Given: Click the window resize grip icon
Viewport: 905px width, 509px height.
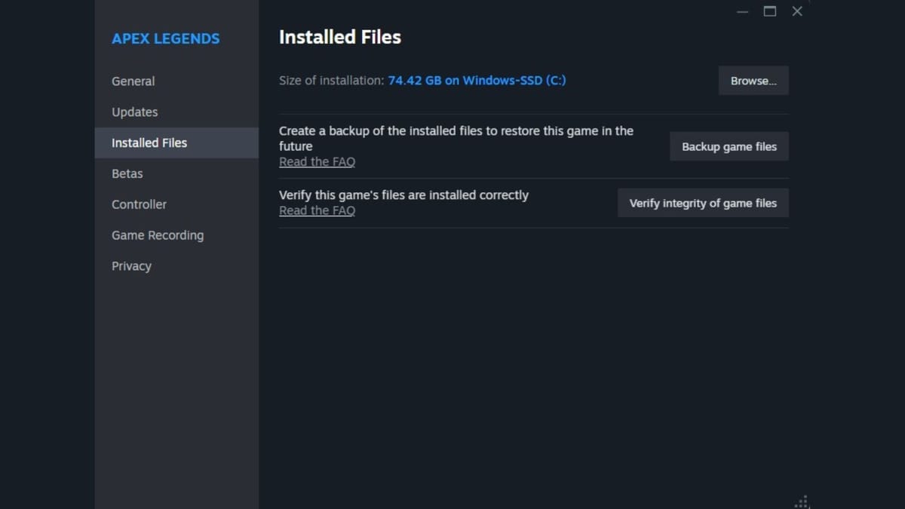Looking at the screenshot, I should pos(802,501).
